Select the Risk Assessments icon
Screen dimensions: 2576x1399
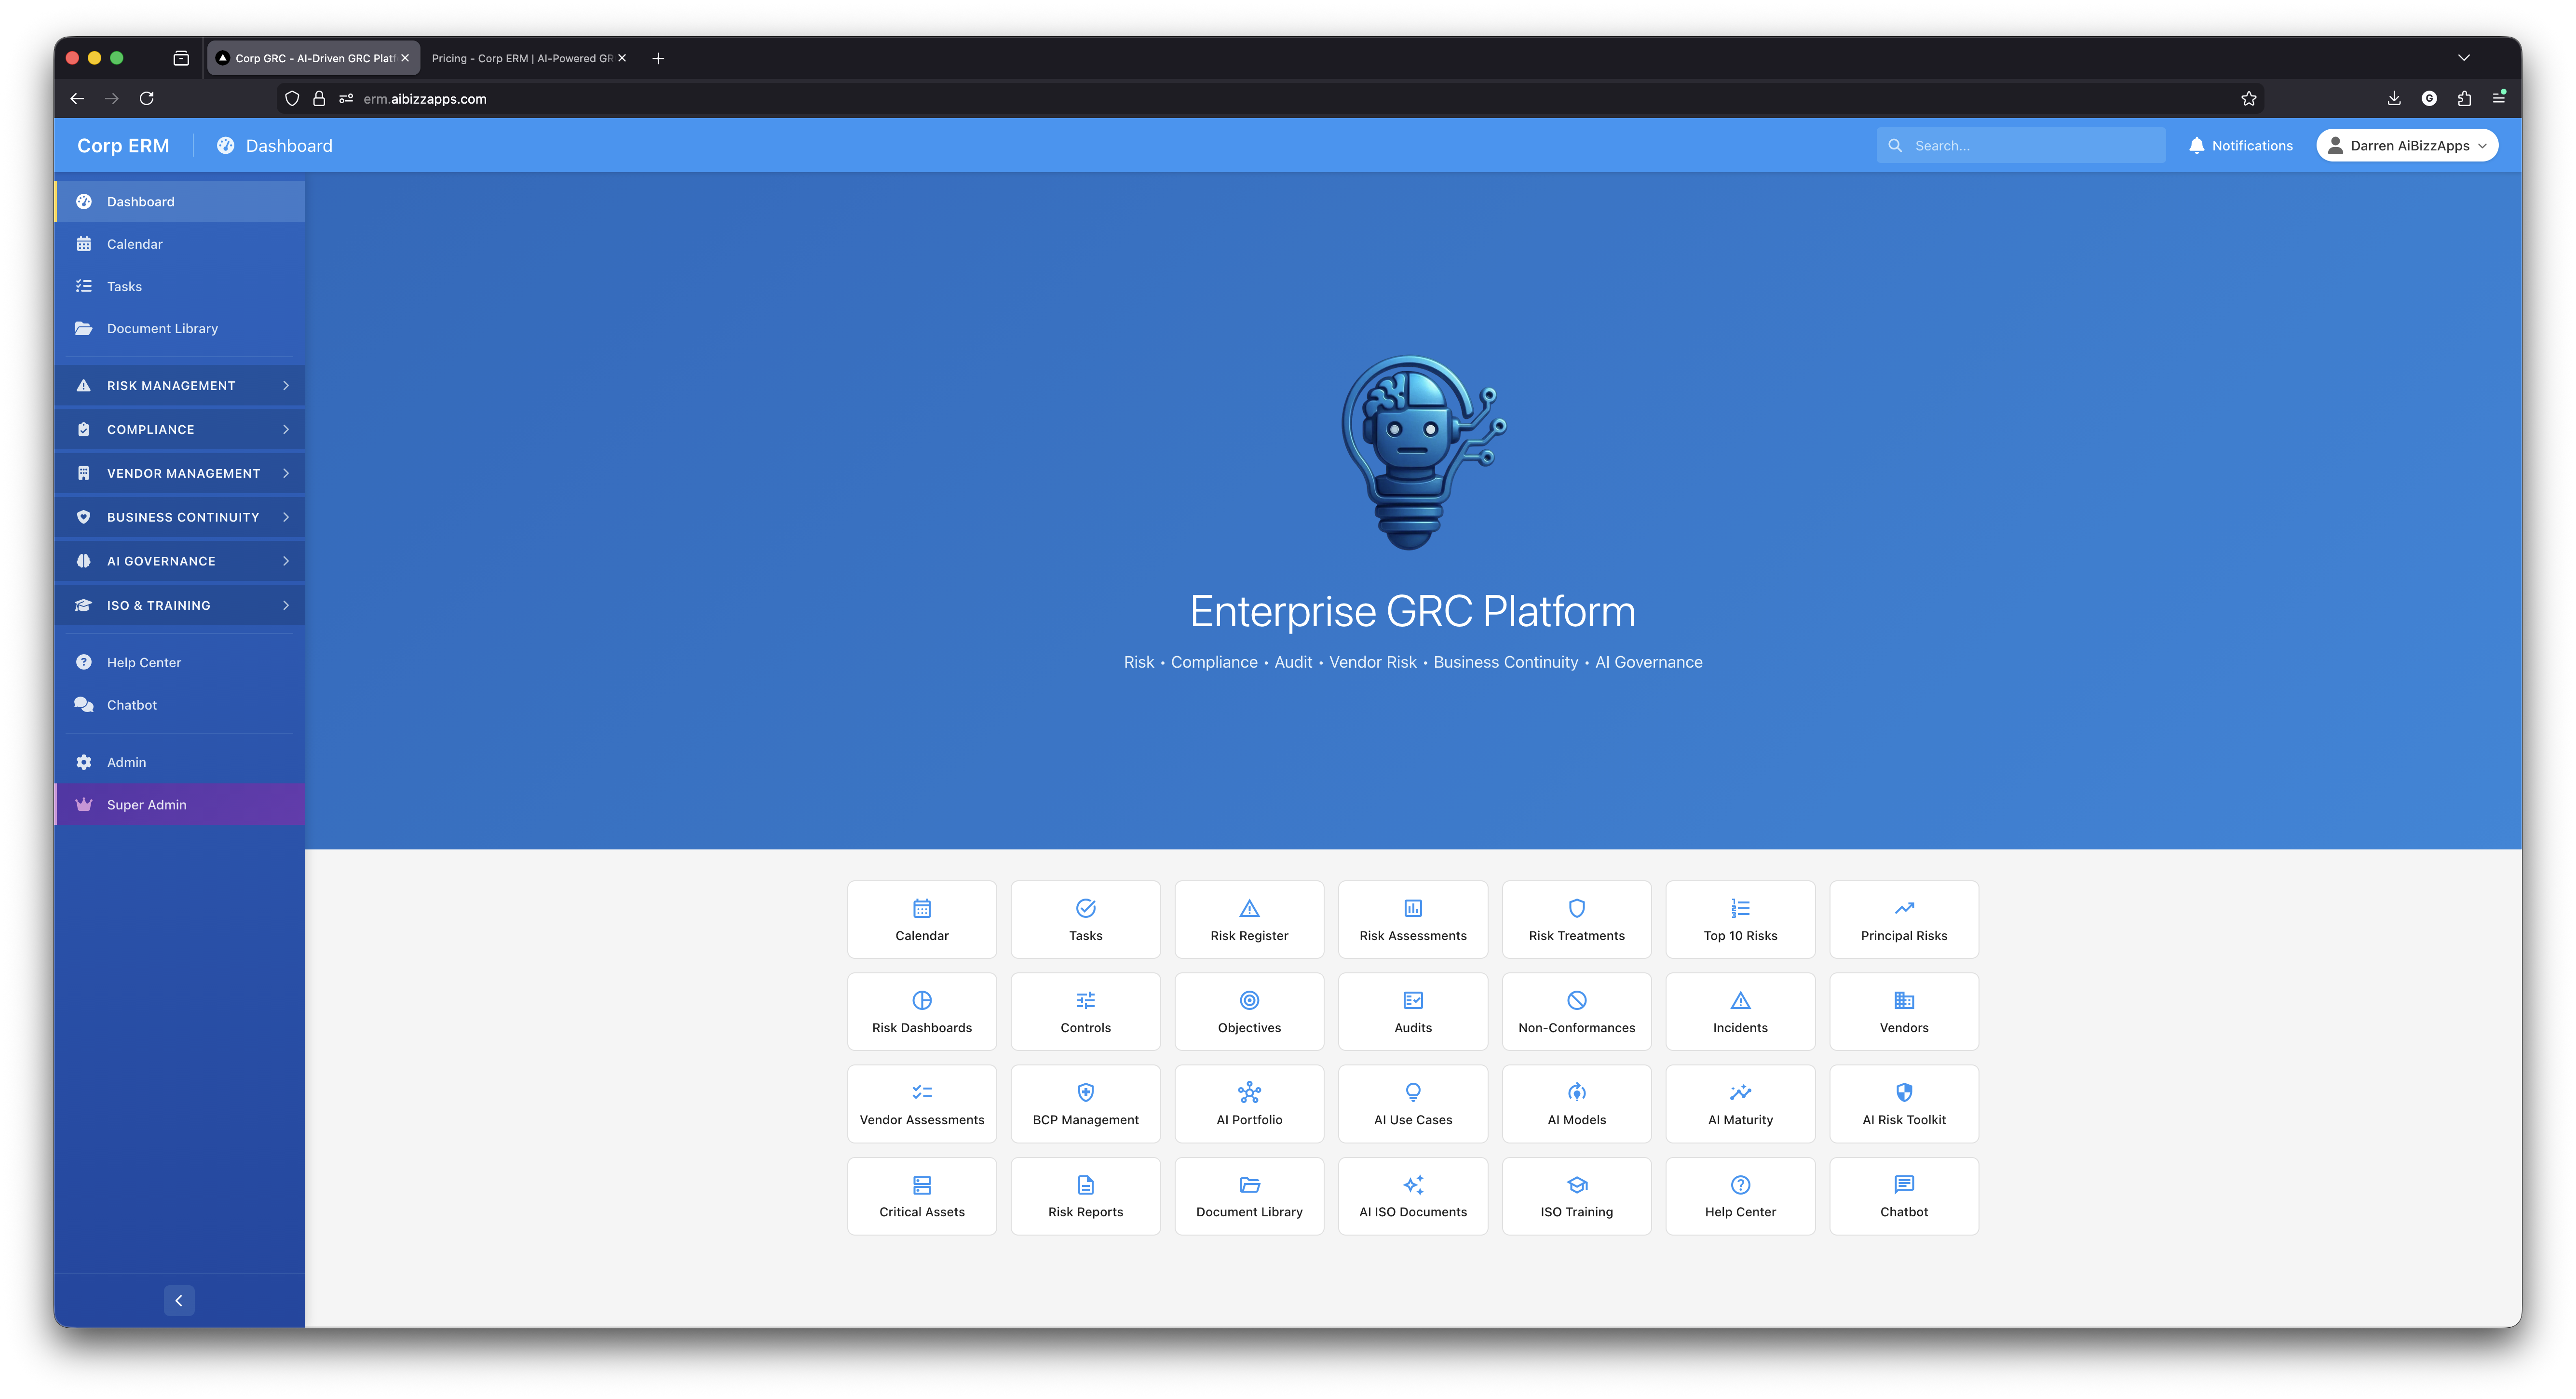(1412, 918)
